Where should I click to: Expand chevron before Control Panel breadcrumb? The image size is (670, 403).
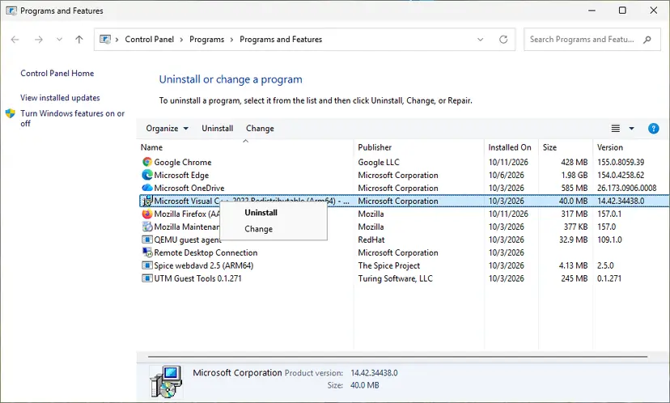tap(117, 40)
